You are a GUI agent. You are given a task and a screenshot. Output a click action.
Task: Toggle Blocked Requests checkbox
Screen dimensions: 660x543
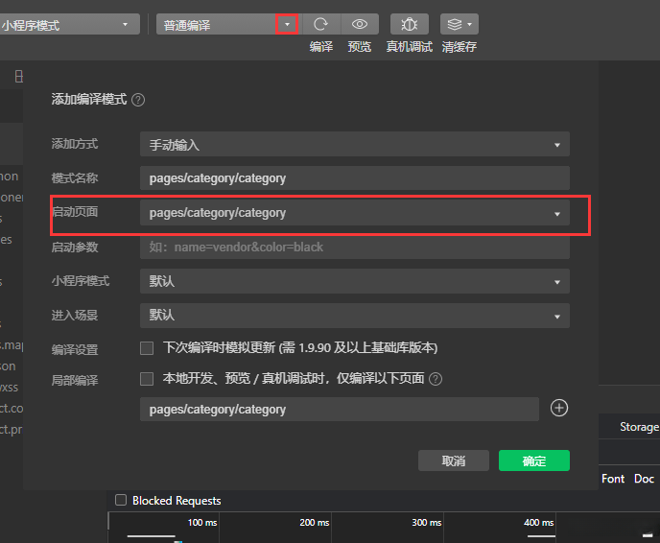(x=121, y=500)
